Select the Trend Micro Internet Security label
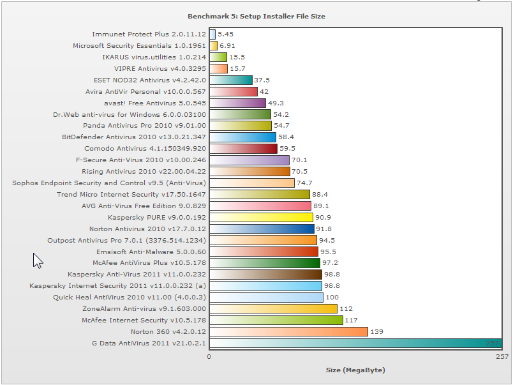 (131, 194)
